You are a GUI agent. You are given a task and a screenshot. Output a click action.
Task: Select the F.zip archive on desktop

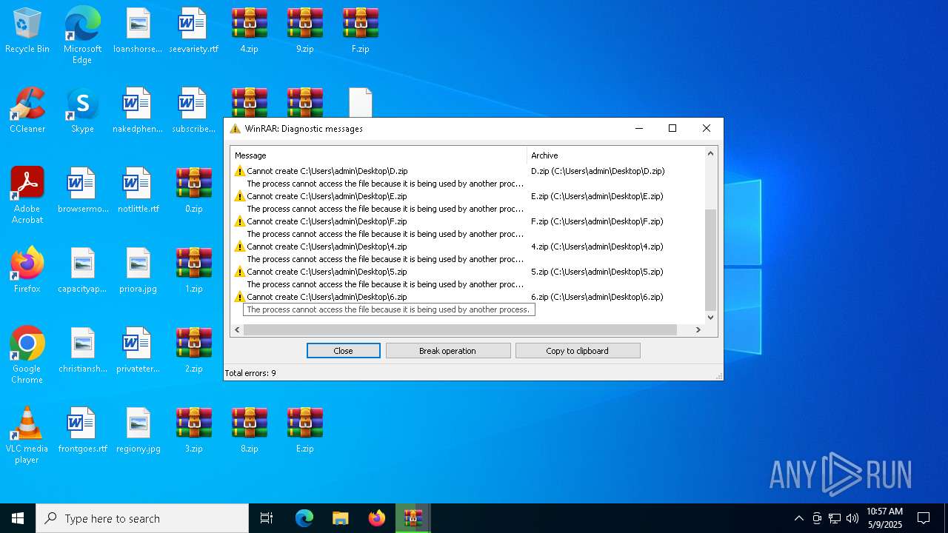point(360,31)
